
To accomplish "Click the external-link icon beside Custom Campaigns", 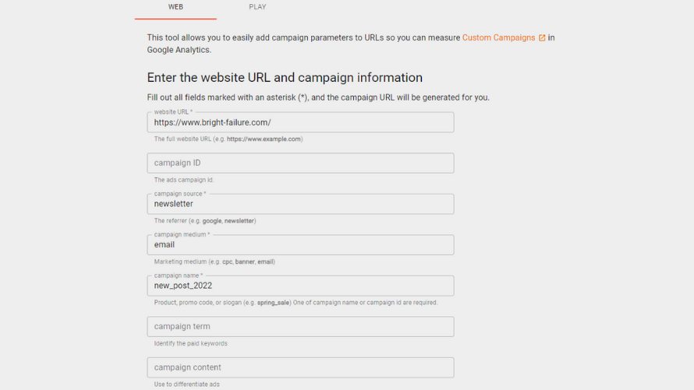I will [542, 38].
